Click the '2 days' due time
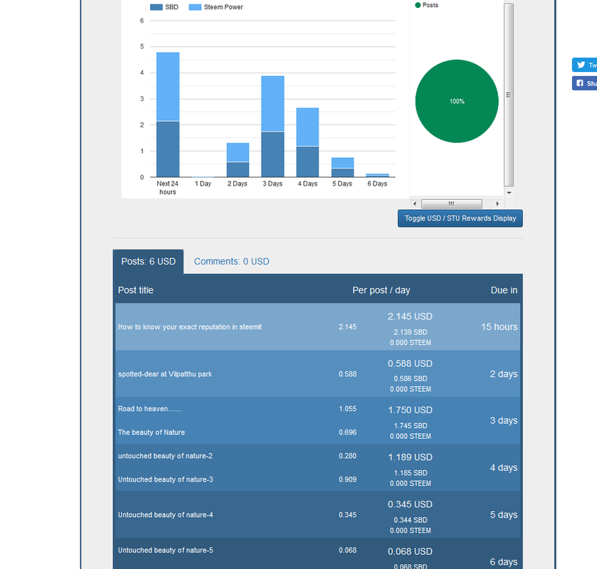This screenshot has height=569, width=597. tap(504, 374)
